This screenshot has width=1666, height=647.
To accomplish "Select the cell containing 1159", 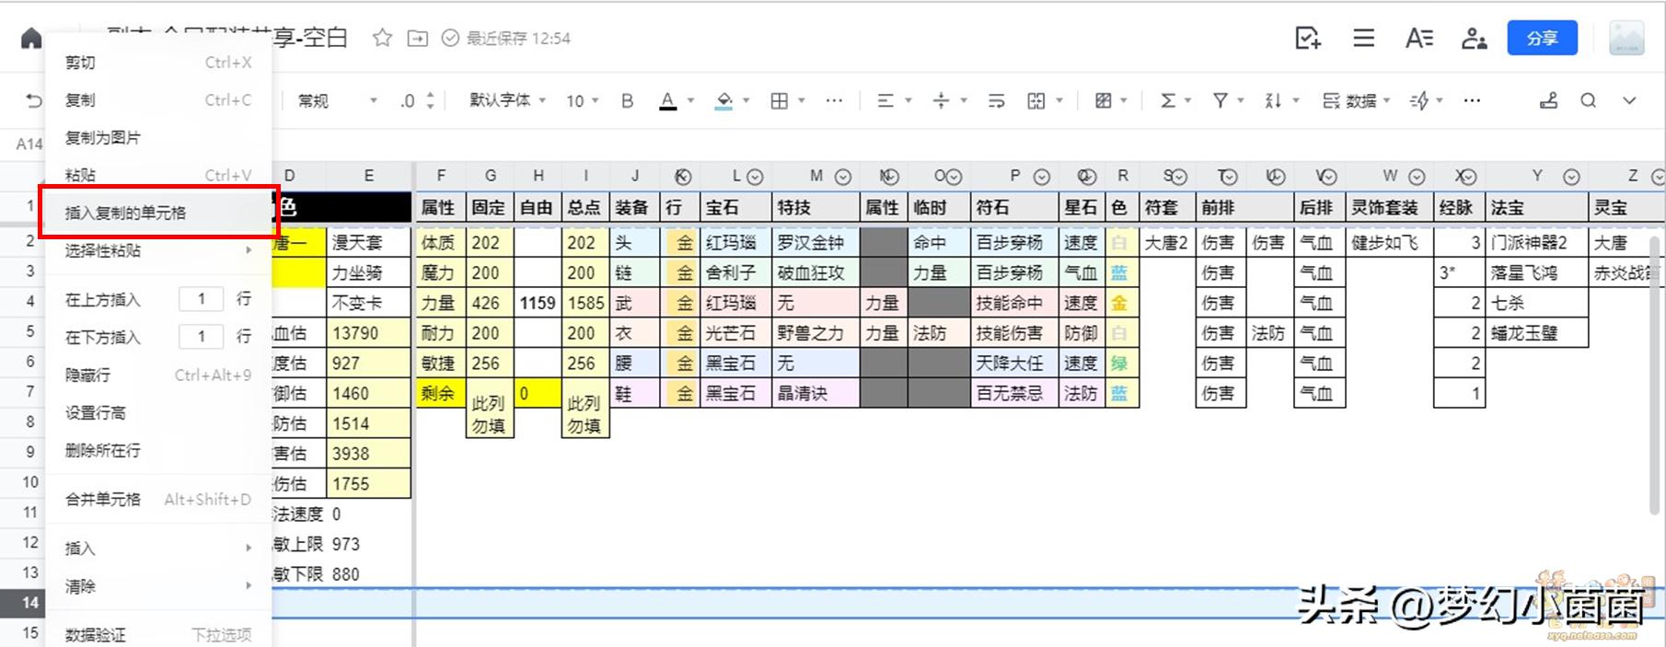I will tap(538, 303).
